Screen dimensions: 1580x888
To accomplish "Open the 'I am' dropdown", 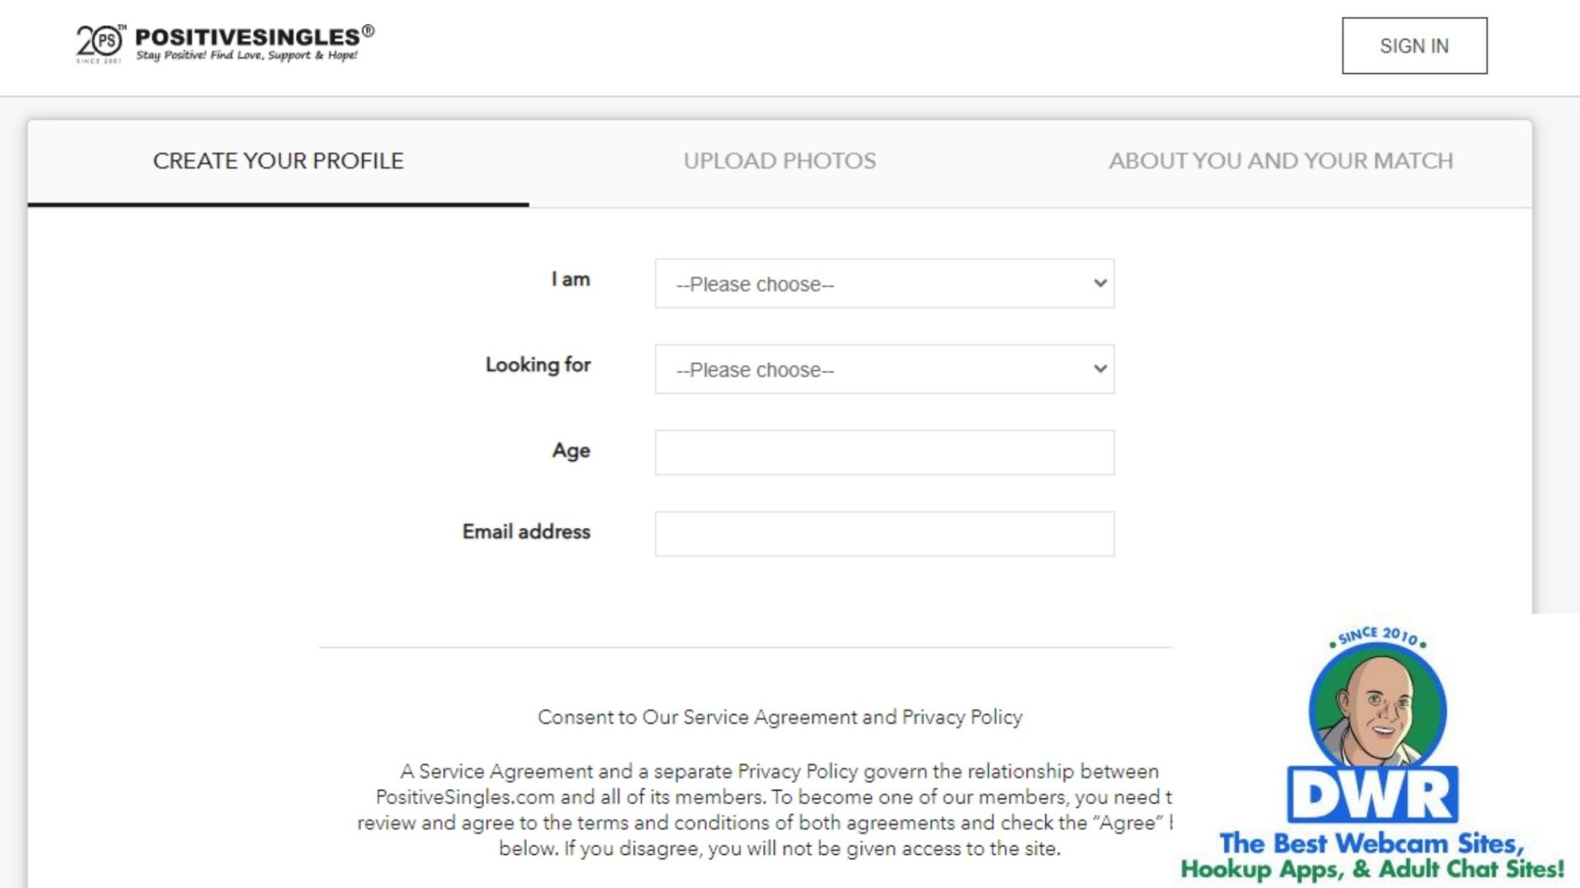I will (883, 284).
